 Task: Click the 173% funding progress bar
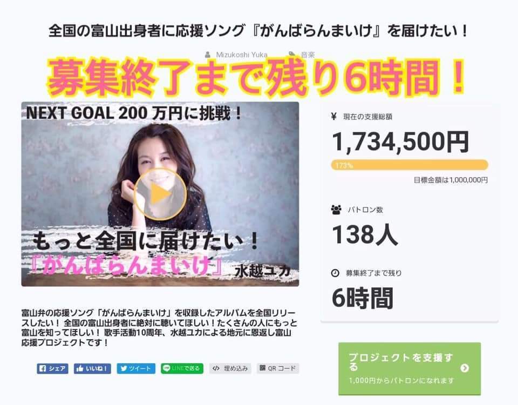(410, 165)
